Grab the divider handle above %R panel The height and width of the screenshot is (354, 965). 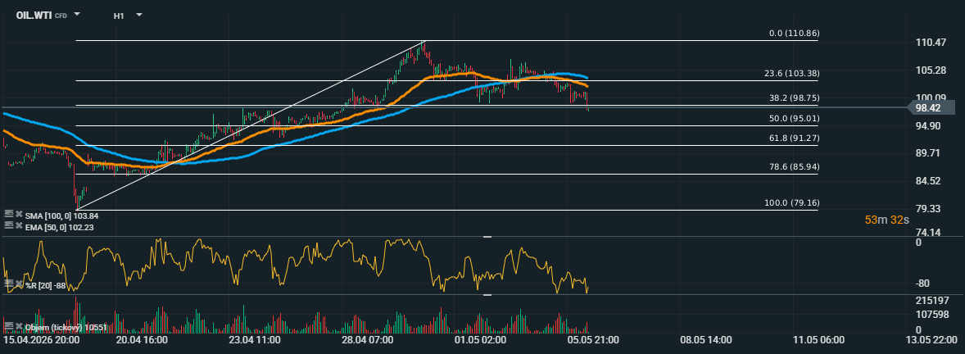[487, 237]
